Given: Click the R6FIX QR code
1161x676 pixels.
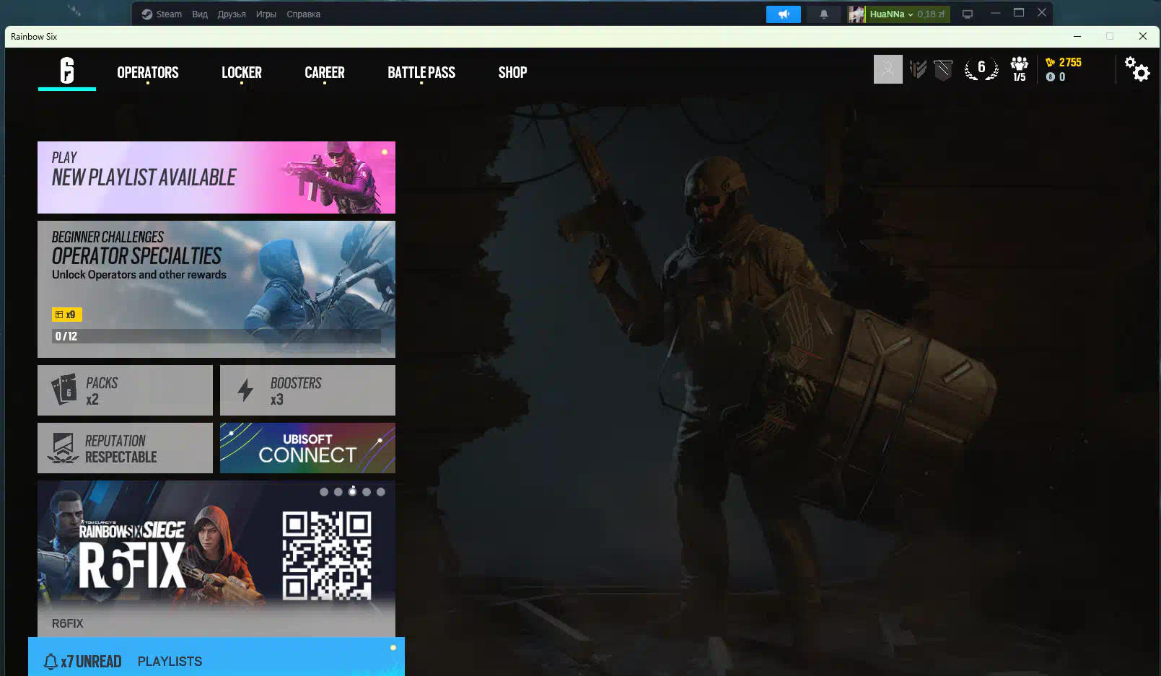Looking at the screenshot, I should click(327, 556).
